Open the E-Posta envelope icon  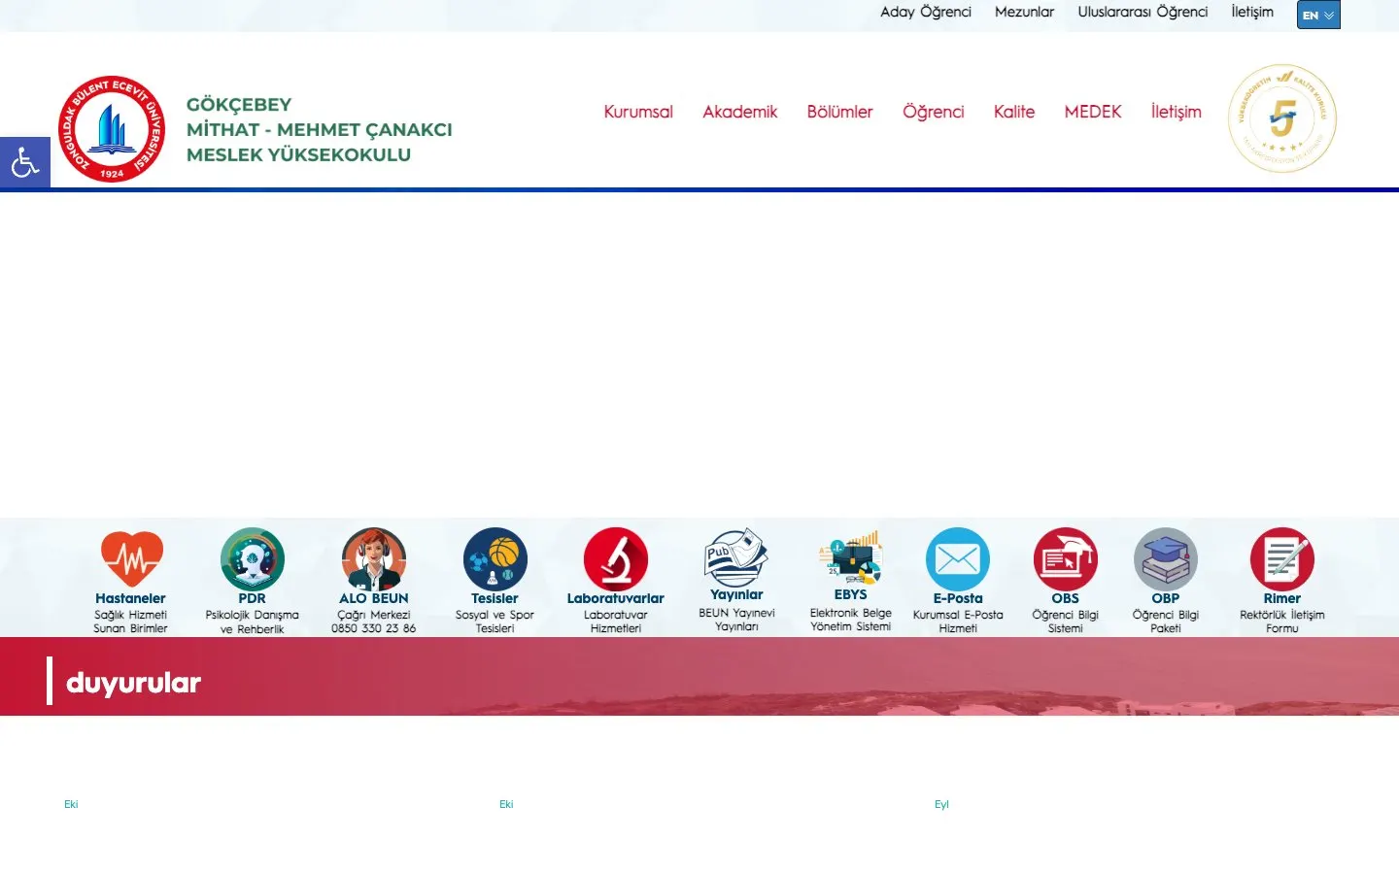958,559
